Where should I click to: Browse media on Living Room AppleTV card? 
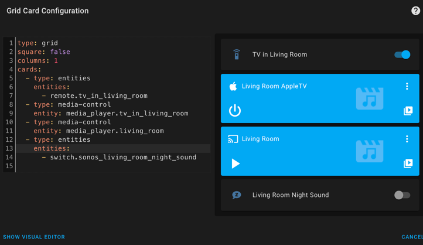[x=408, y=111]
